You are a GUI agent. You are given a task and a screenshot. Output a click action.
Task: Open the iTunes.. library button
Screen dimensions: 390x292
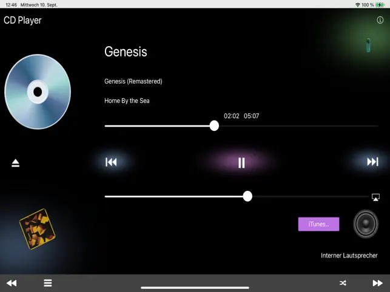coord(318,224)
